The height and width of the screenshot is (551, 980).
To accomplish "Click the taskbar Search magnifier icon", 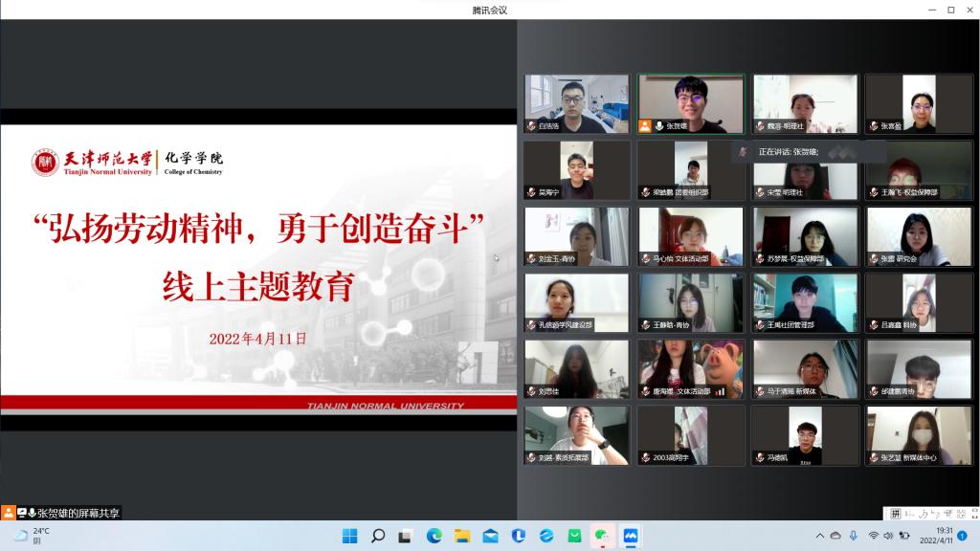I will tap(378, 536).
